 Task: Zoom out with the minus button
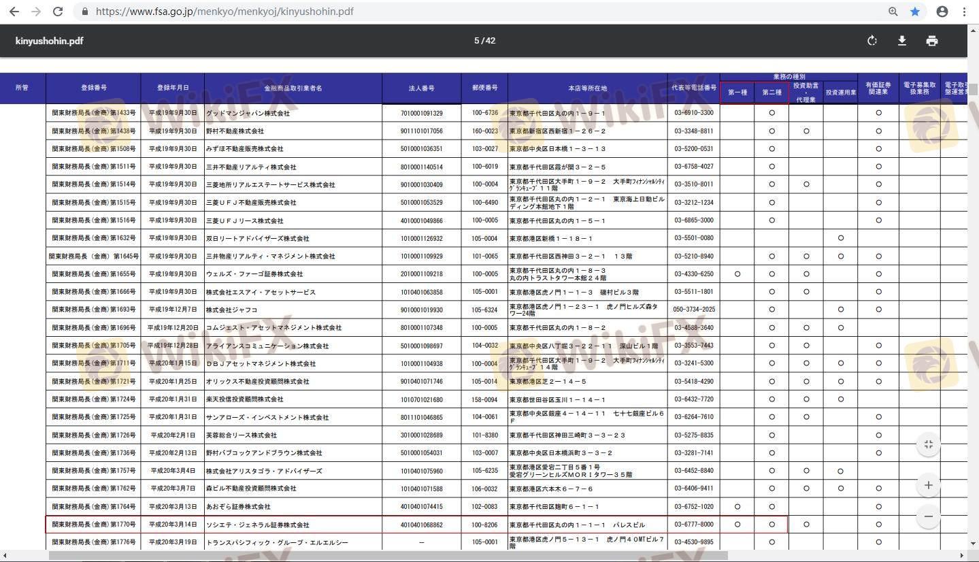click(928, 516)
